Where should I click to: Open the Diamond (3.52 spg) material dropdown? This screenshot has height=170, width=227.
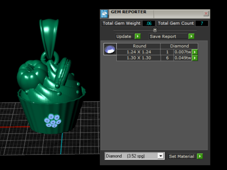tap(160, 156)
